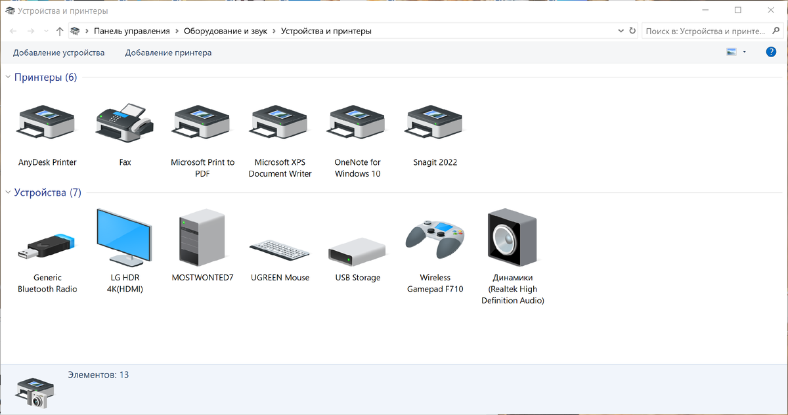Open the recent locations dropdown arrow
This screenshot has width=788, height=415.
click(46, 31)
